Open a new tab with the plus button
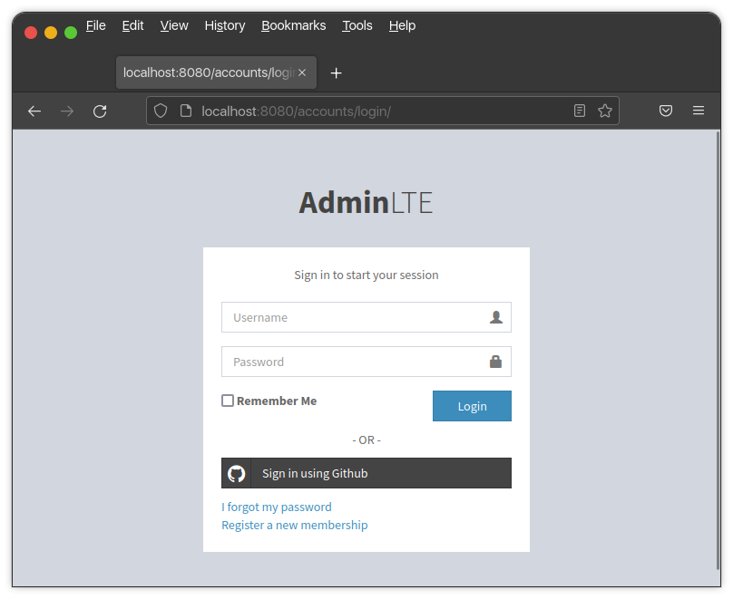Viewport: 733px width, 599px height. pos(337,73)
